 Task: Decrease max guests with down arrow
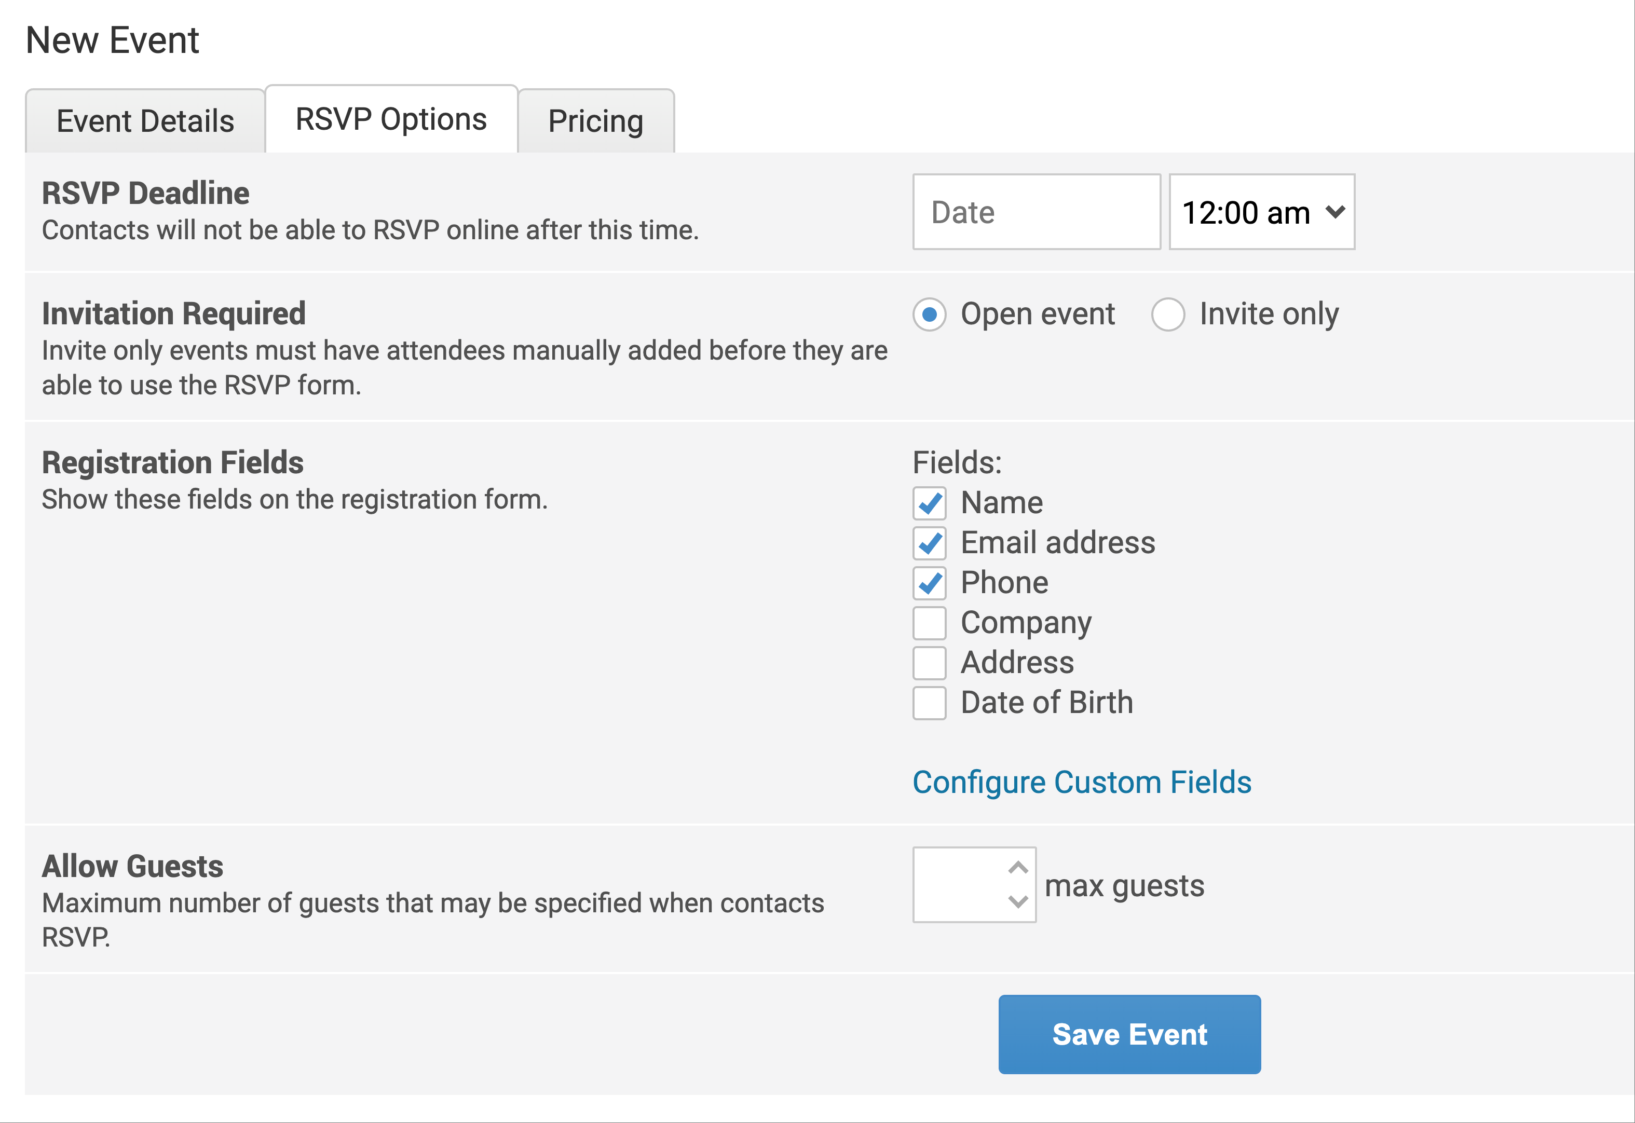point(1018,901)
